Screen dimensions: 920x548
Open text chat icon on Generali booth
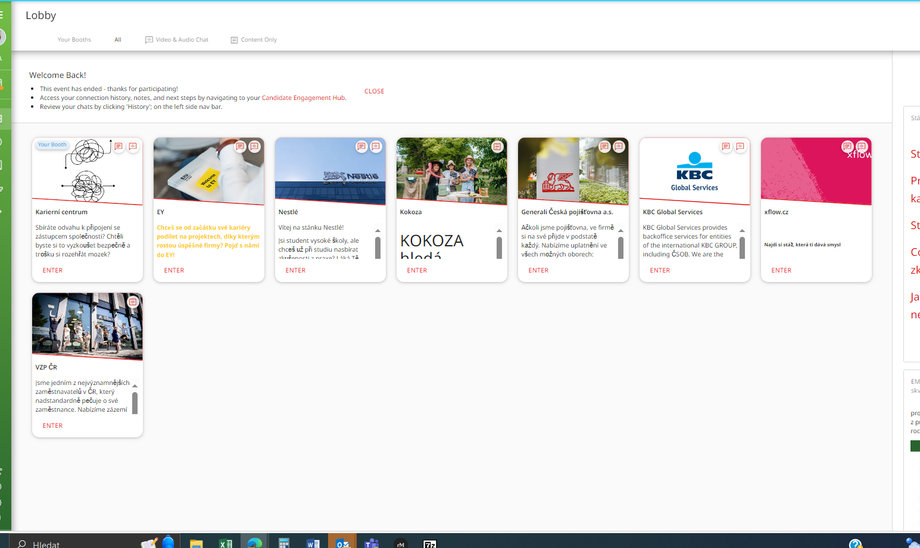tap(604, 146)
